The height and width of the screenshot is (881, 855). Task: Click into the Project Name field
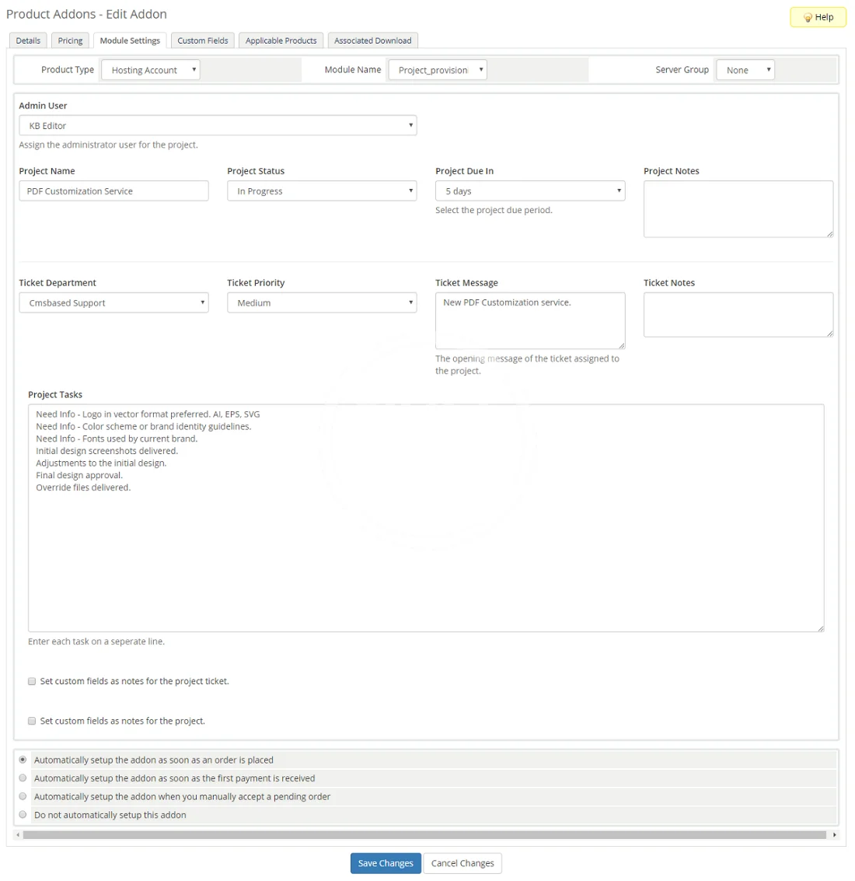click(113, 191)
